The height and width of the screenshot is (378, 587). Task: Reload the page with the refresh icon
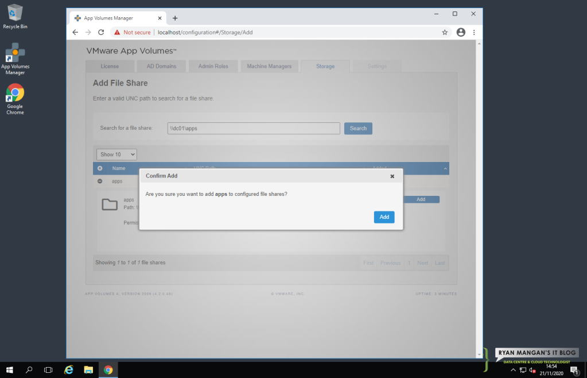101,32
